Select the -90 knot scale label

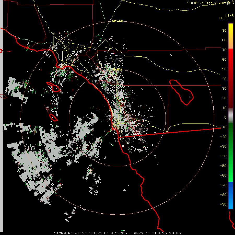tap(223, 204)
